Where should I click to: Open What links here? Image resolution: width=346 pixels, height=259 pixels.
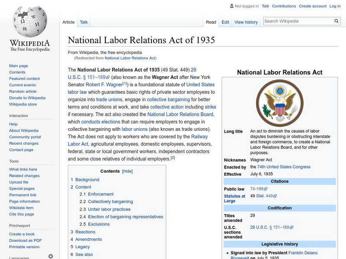[x=23, y=169]
